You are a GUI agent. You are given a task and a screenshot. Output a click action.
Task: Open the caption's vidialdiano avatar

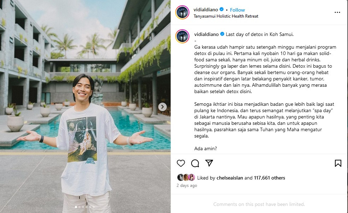[182, 36]
